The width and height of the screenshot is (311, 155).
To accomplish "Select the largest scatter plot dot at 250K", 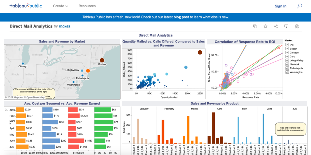I will coord(200,52).
